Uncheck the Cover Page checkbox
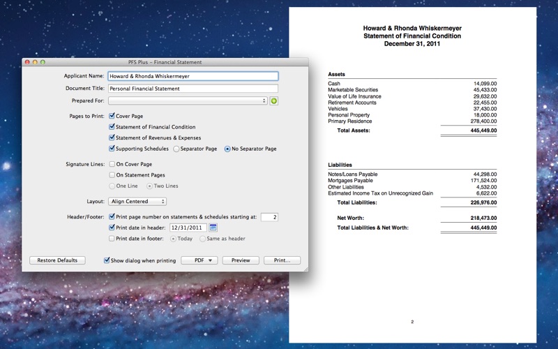This screenshot has width=558, height=349. [x=112, y=116]
